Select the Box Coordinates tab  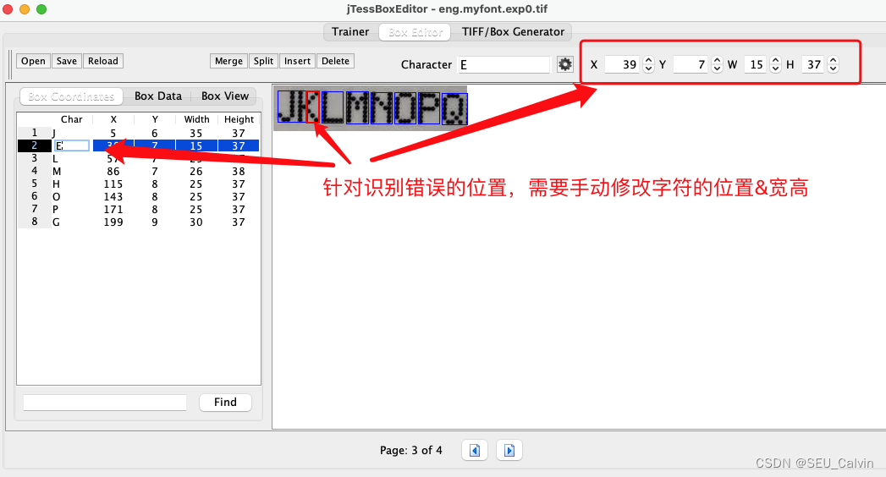pyautogui.click(x=71, y=96)
